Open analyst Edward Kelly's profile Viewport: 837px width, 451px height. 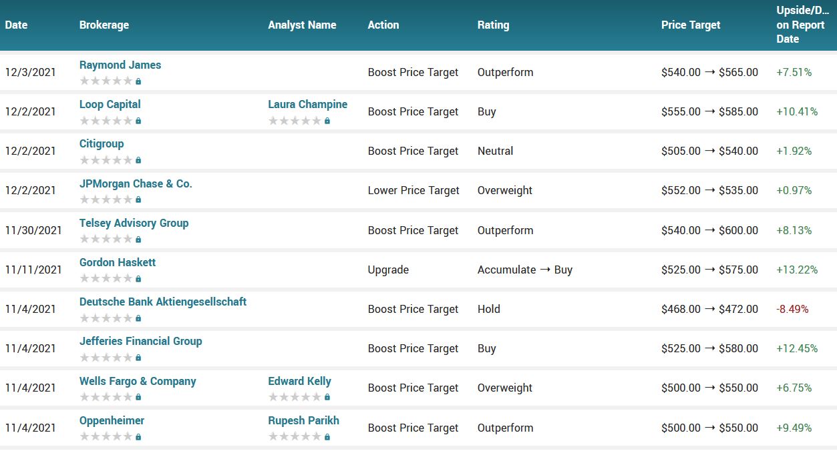300,381
